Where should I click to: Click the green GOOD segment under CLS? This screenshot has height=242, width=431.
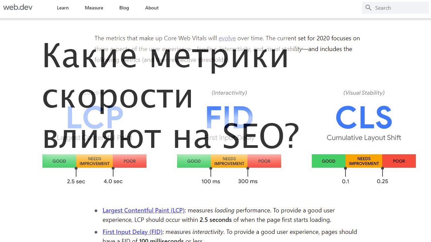pos(329,161)
